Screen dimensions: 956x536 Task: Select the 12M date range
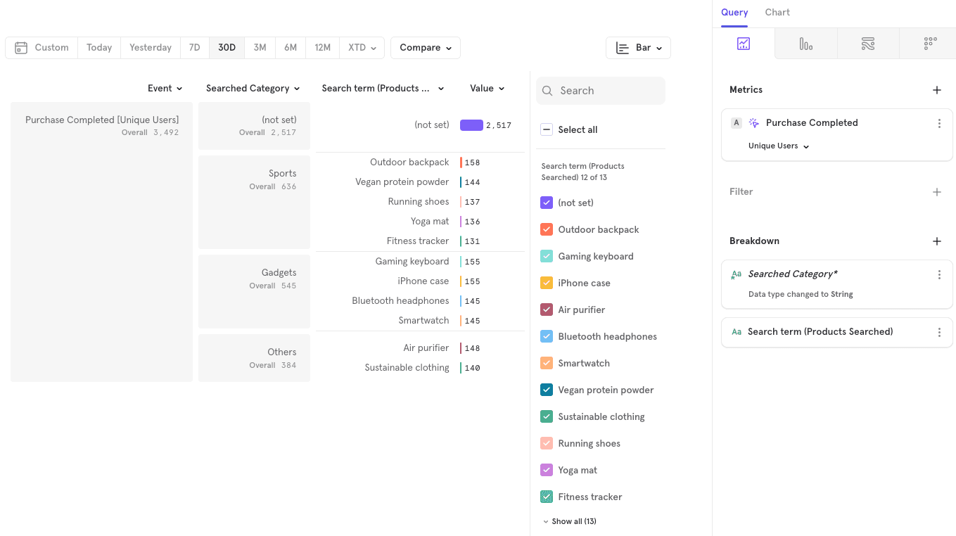pyautogui.click(x=322, y=47)
